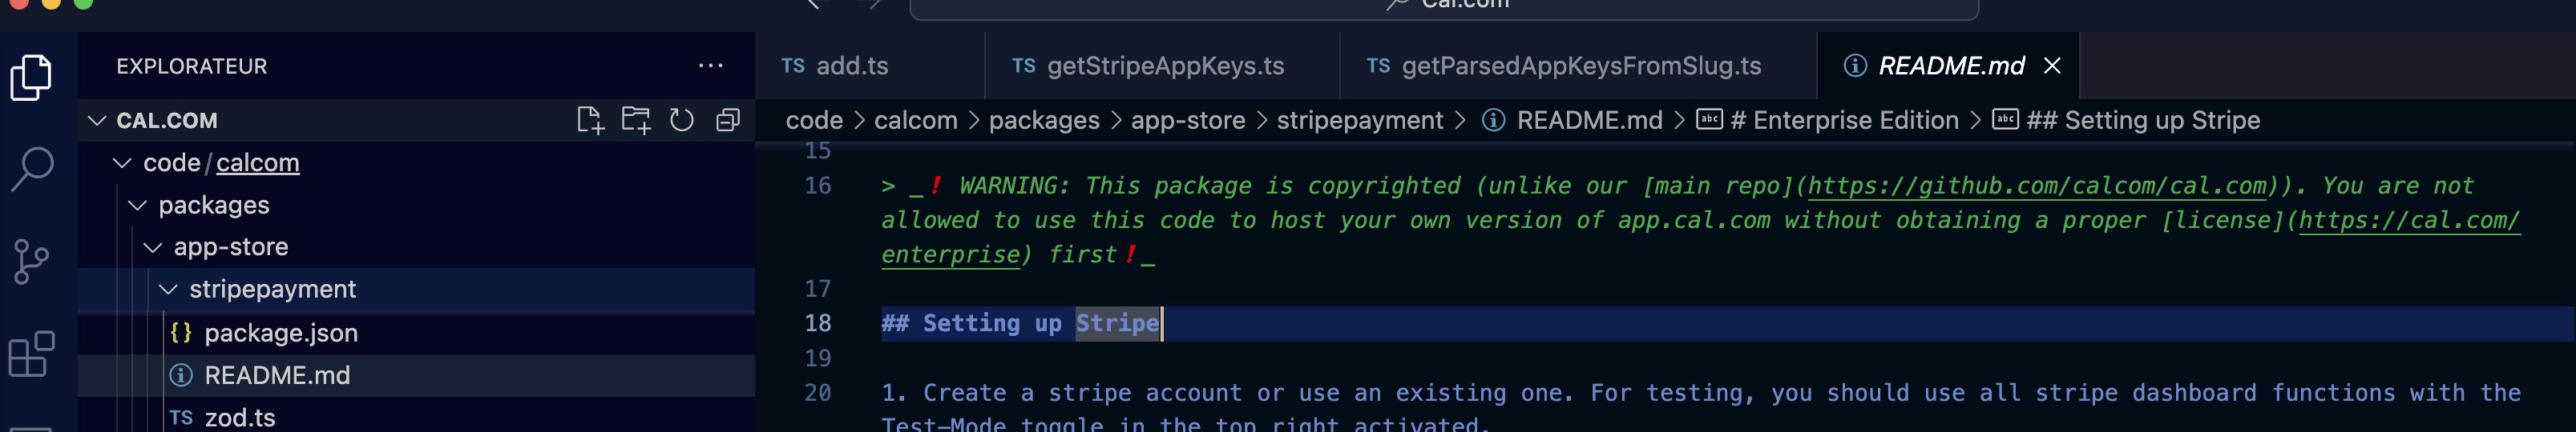Viewport: 2576px width, 432px height.
Task: Open zod.ts from the file tree
Action: click(x=416, y=417)
